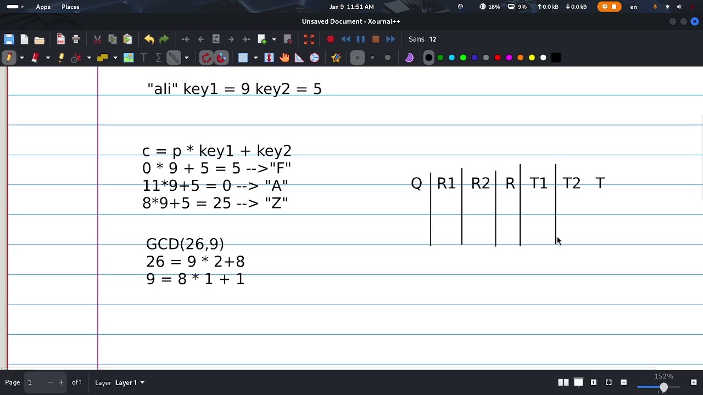Export the document as PDF
This screenshot has width=703, height=395.
(x=61, y=39)
